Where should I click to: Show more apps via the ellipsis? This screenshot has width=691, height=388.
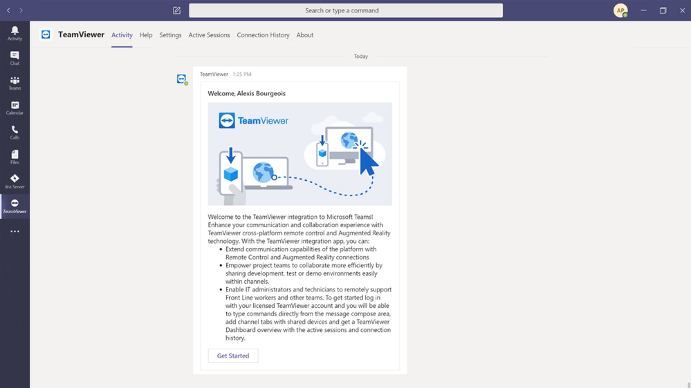(15, 231)
